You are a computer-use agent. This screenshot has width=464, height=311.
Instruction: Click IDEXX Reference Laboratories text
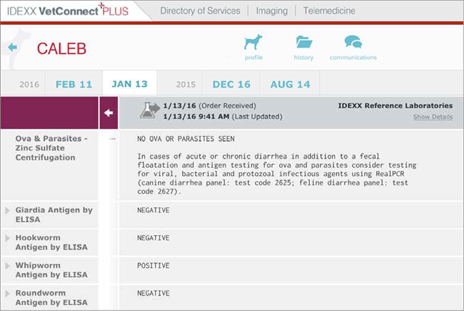395,106
